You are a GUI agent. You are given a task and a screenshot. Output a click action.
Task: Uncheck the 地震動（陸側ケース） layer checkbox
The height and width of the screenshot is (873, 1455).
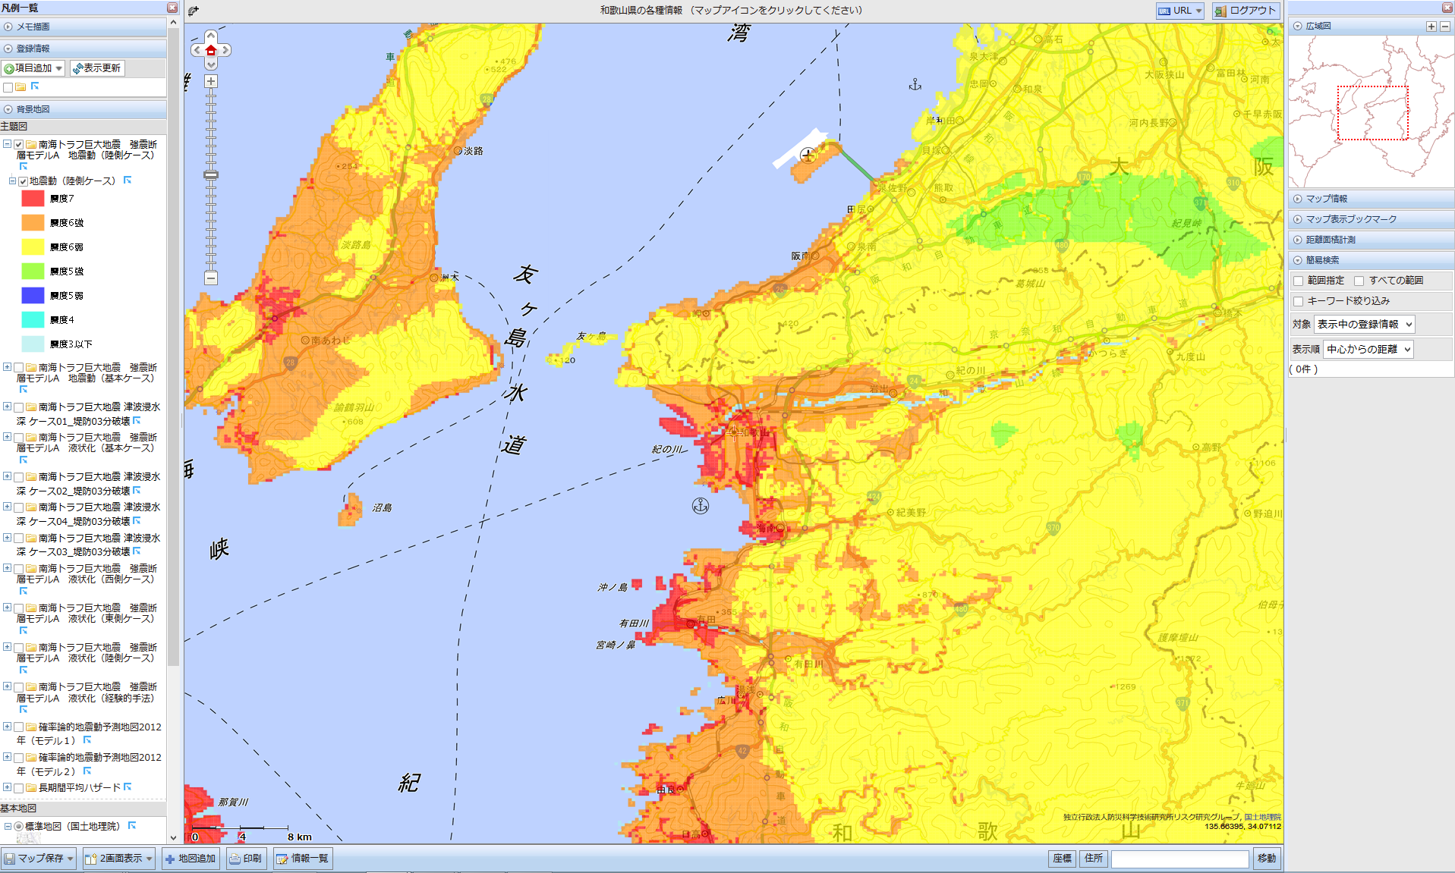pos(24,181)
